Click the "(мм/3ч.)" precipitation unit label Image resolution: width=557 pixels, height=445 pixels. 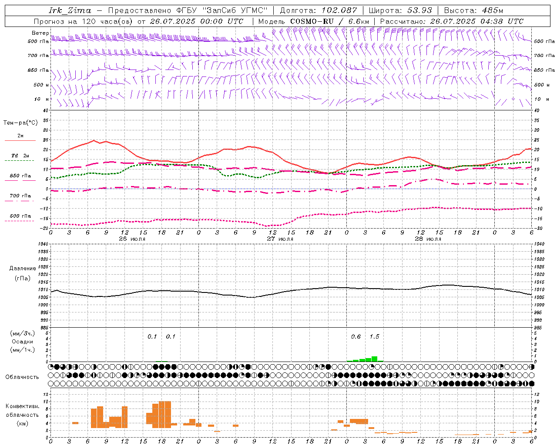pyautogui.click(x=23, y=333)
